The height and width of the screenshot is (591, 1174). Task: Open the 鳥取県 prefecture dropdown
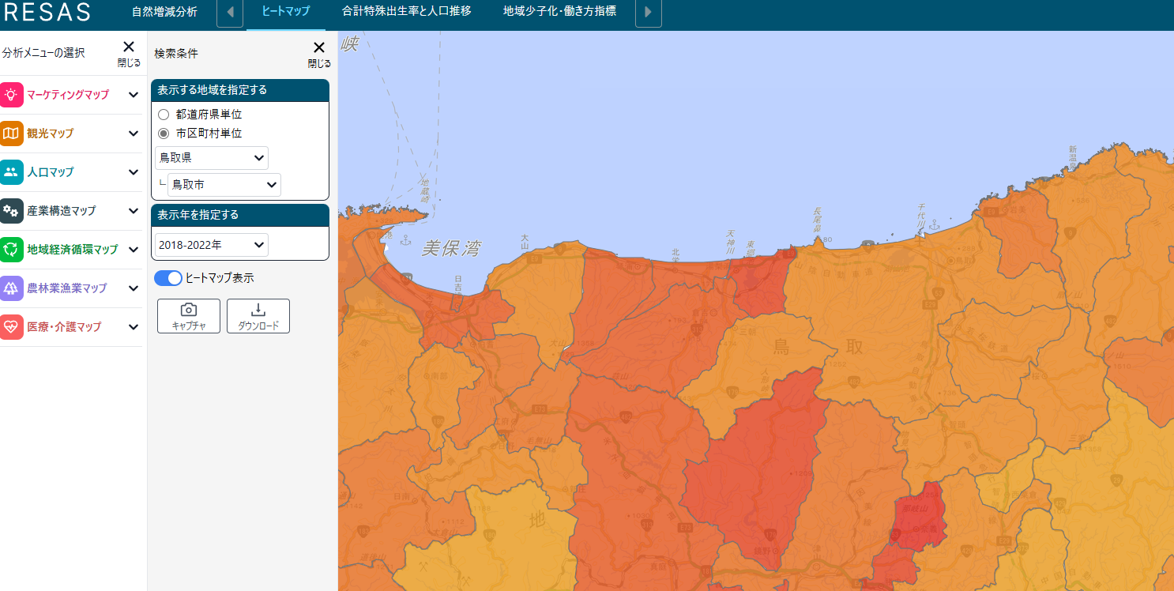(x=212, y=158)
